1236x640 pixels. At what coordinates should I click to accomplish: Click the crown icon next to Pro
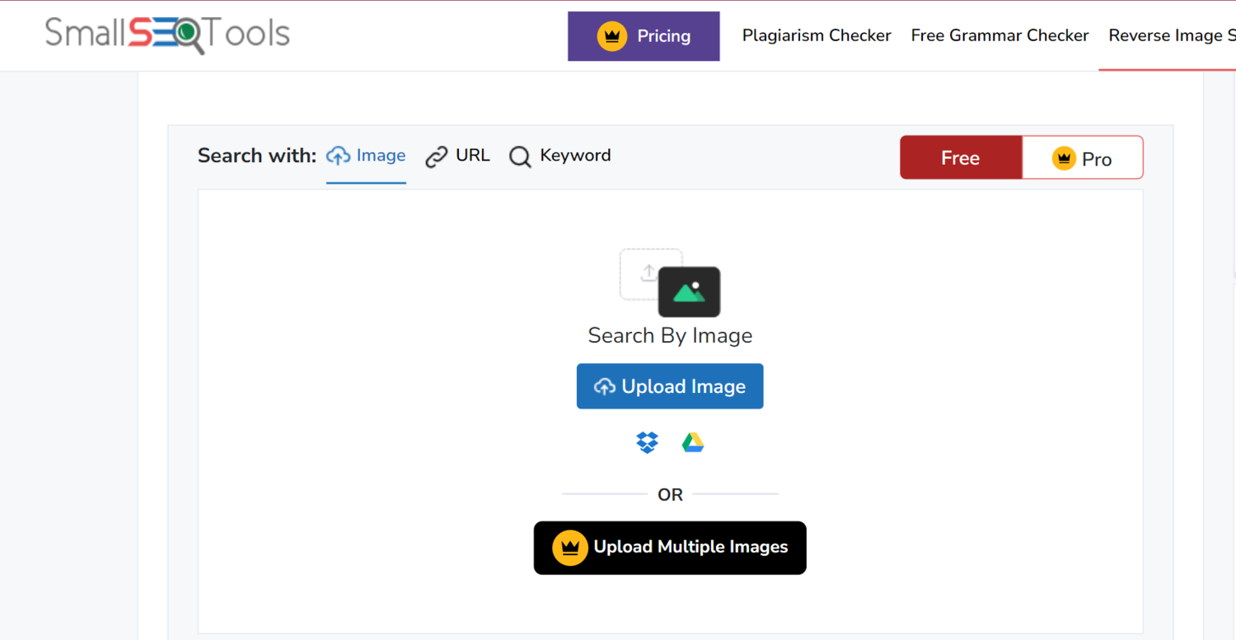click(x=1065, y=157)
